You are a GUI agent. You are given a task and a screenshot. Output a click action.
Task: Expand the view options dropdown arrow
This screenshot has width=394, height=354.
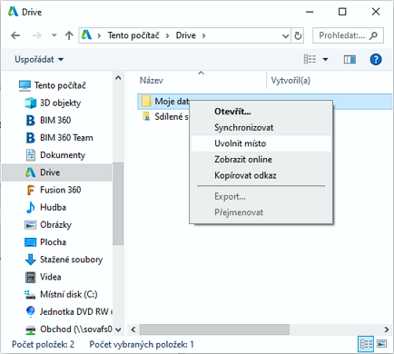[x=325, y=59]
